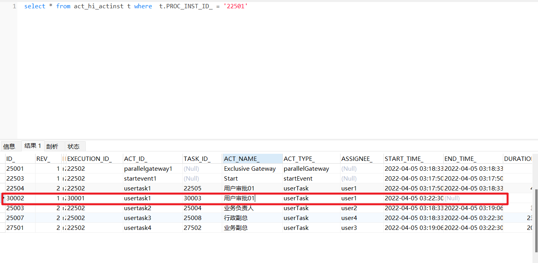Open the 剖析 tab
The width and height of the screenshot is (538, 263).
[52, 146]
